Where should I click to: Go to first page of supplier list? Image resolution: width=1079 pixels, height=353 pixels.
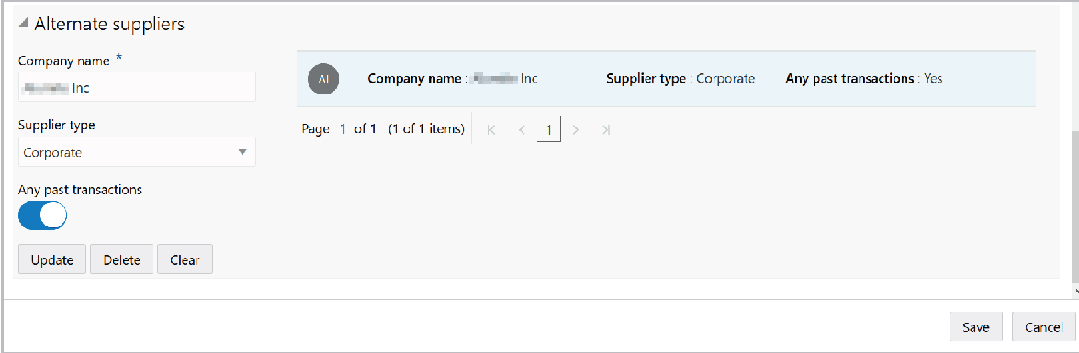[x=490, y=129]
